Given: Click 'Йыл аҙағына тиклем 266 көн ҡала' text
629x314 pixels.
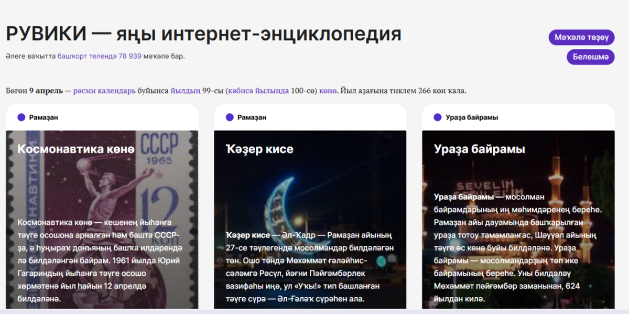Looking at the screenshot, I should coord(403,91).
